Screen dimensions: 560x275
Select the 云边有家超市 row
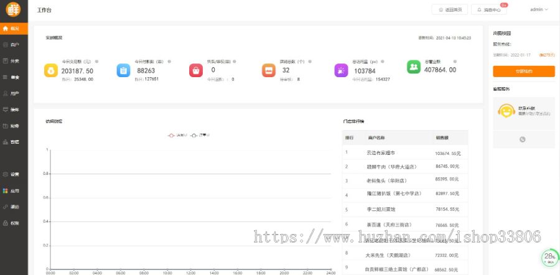405,152
